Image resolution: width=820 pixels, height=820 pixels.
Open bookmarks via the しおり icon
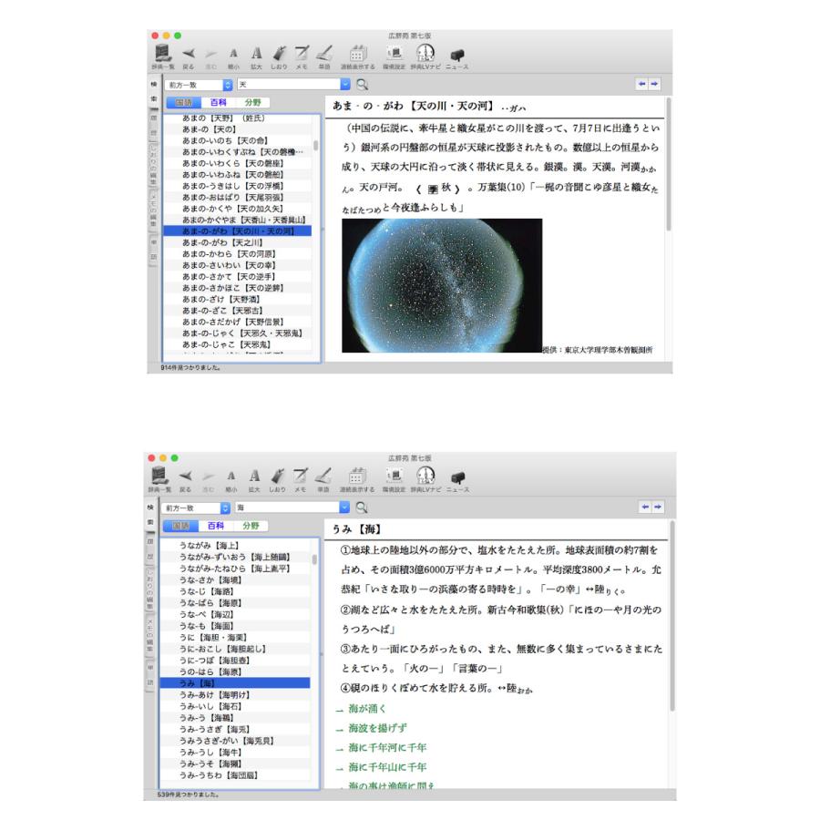point(279,55)
